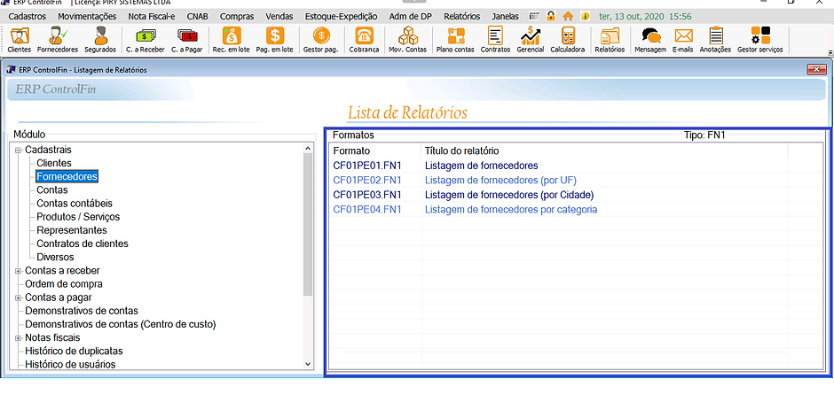This screenshot has height=394, width=834.
Task: Open C. a Receber toolbar icon
Action: (x=146, y=41)
